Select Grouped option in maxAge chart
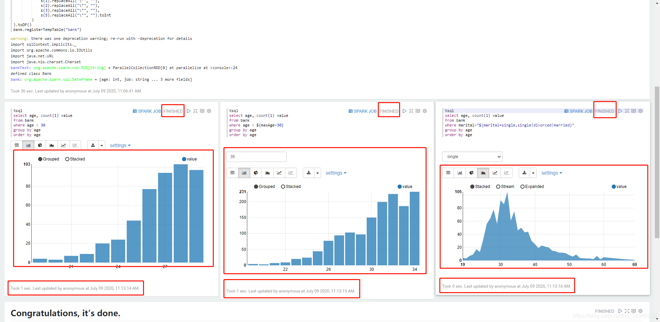This screenshot has height=322, width=660. [x=264, y=187]
